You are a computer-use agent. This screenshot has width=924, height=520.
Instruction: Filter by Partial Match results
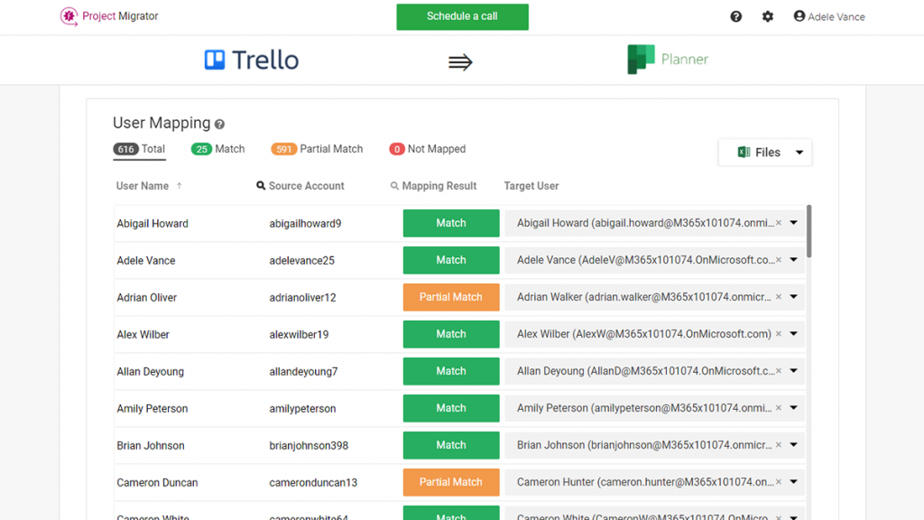coord(316,149)
